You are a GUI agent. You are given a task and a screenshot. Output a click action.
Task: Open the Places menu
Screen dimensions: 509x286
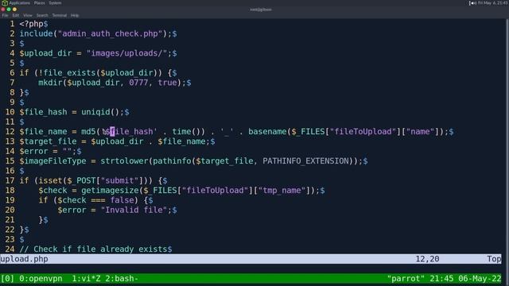tap(40, 3)
